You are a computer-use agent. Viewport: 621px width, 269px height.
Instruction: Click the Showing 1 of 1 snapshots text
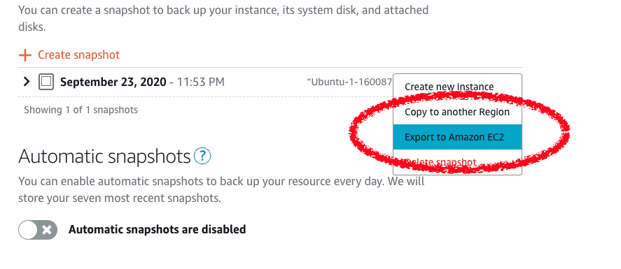coord(81,110)
